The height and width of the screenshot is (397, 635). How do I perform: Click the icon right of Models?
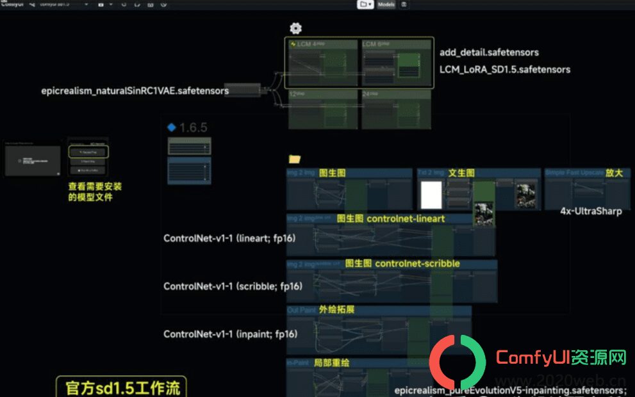(404, 4)
